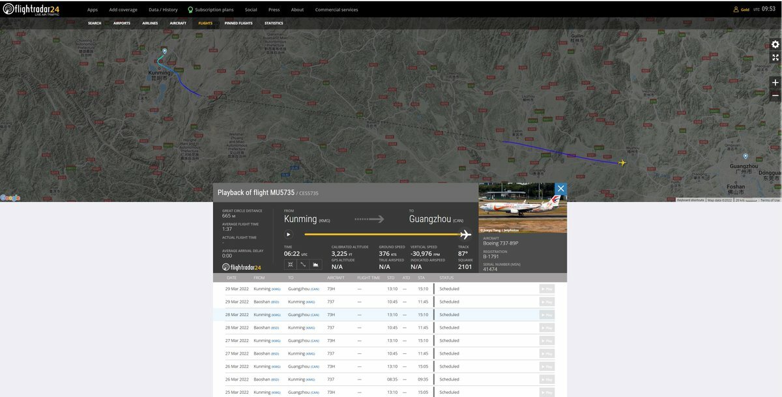Image resolution: width=782 pixels, height=397 pixels.
Task: Click the Date column header
Action: pyautogui.click(x=231, y=278)
